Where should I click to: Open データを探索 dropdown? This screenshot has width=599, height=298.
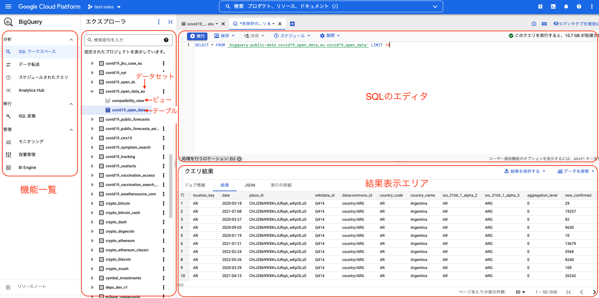pyautogui.click(x=576, y=171)
